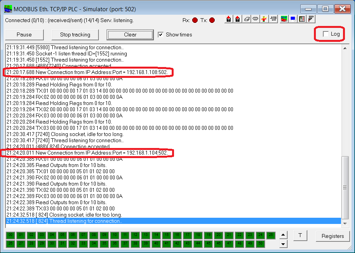
Task: Toggle green station indicator 33
Action: click(83, 244)
